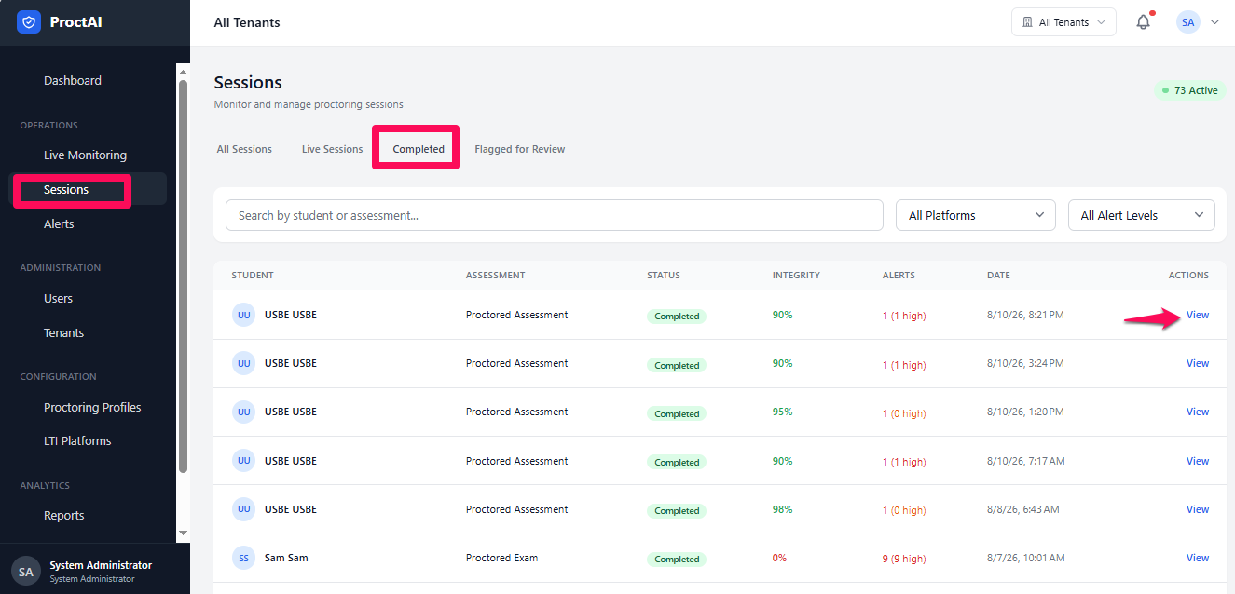This screenshot has width=1235, height=594.
Task: Click the ProctAI shield logo icon
Action: point(29,22)
